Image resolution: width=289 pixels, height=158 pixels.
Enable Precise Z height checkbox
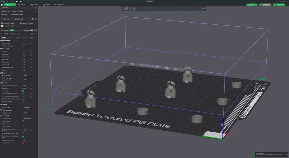[23, 102]
